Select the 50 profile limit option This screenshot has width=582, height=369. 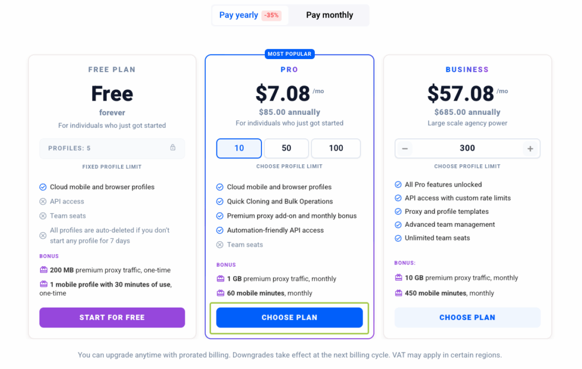pos(286,148)
